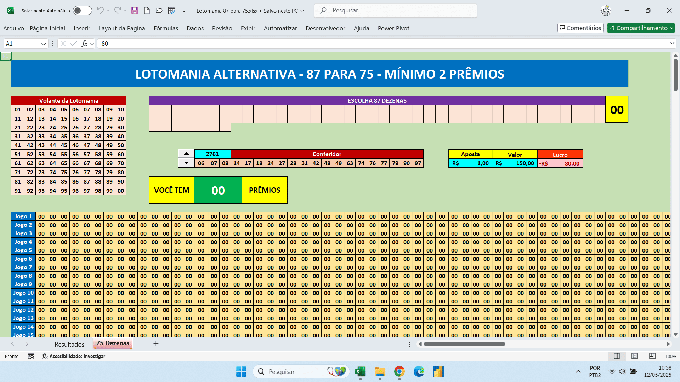Select the Fórmulas tab

(166, 28)
